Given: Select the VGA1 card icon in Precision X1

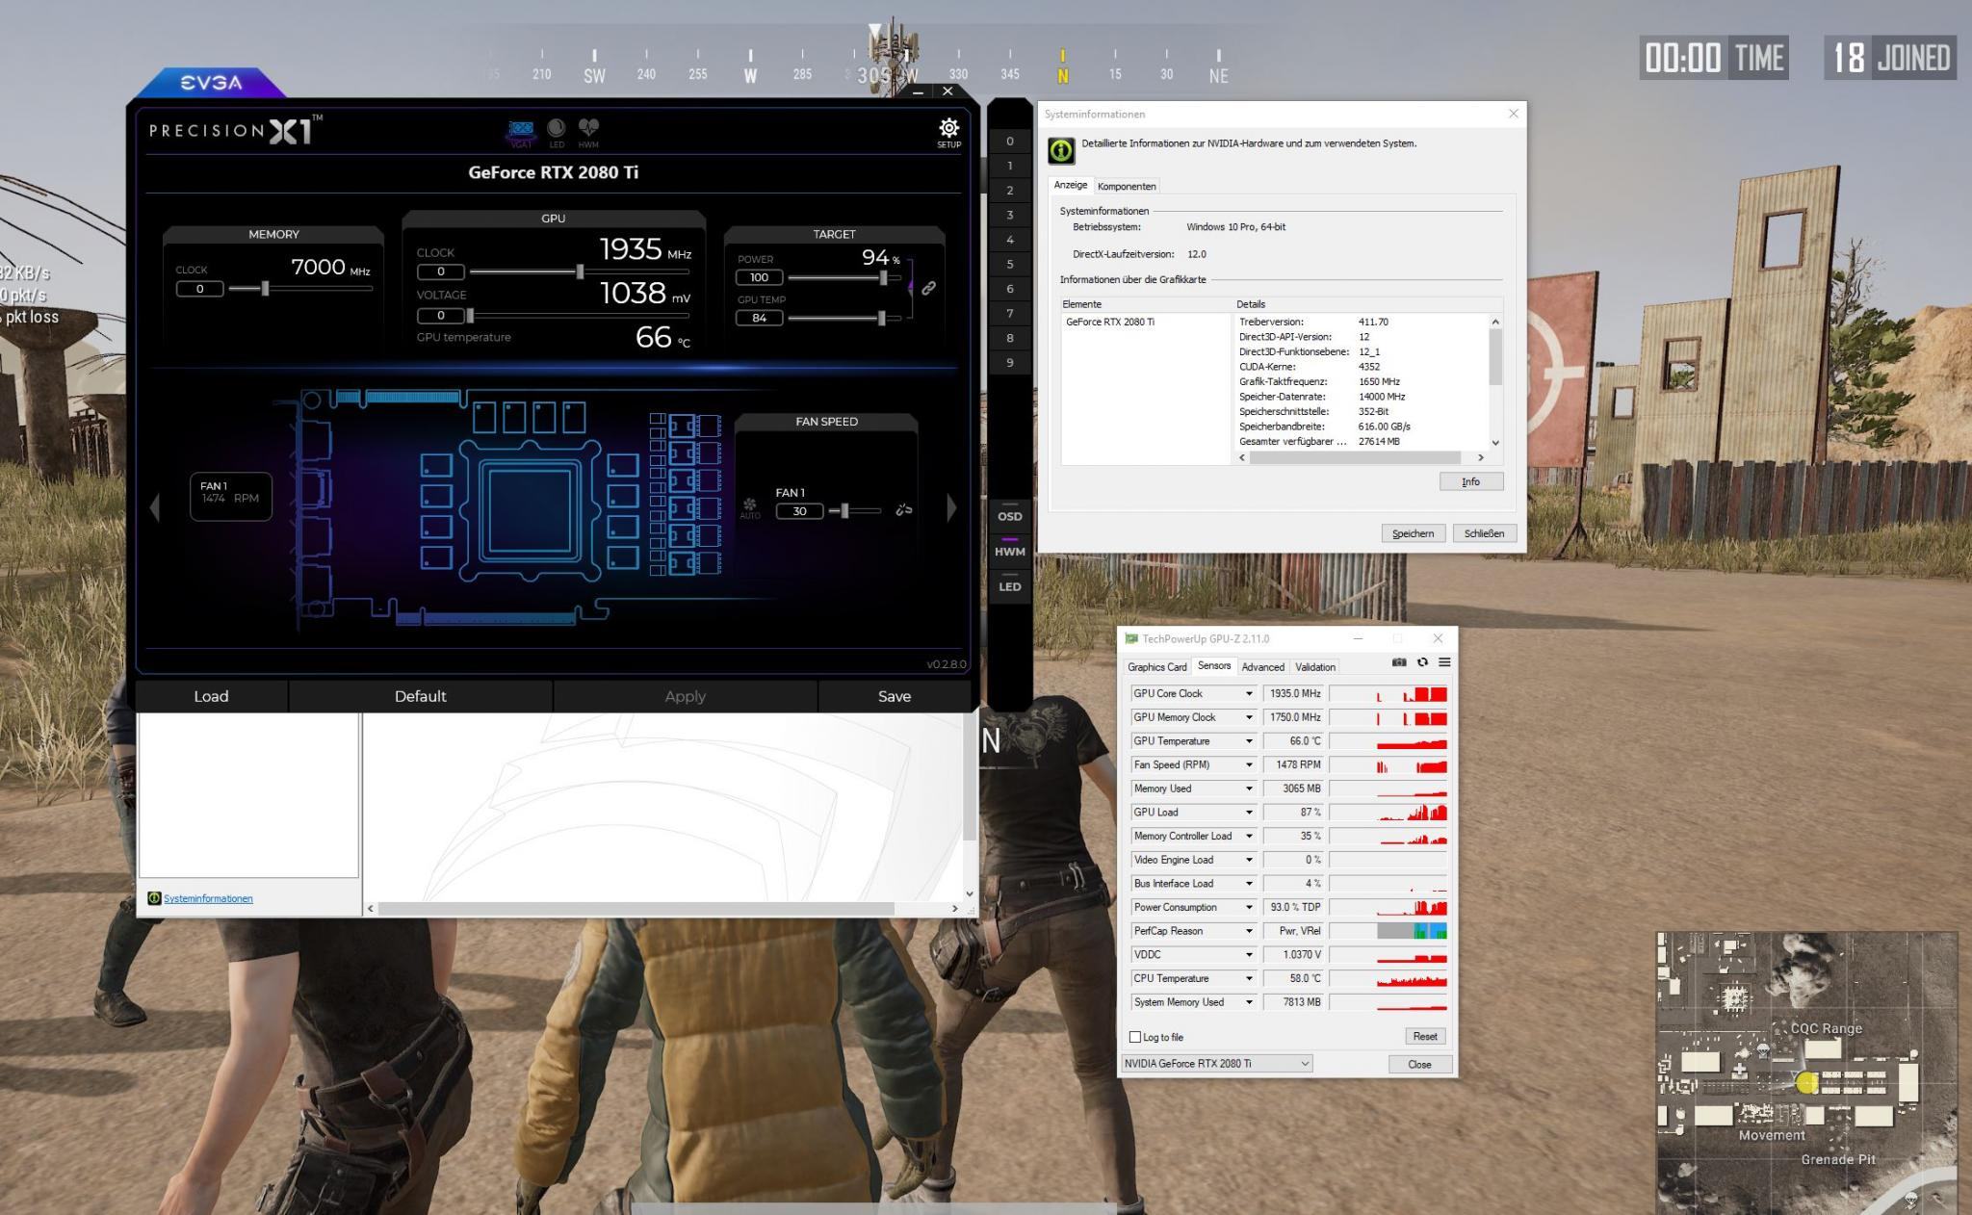Looking at the screenshot, I should [521, 132].
